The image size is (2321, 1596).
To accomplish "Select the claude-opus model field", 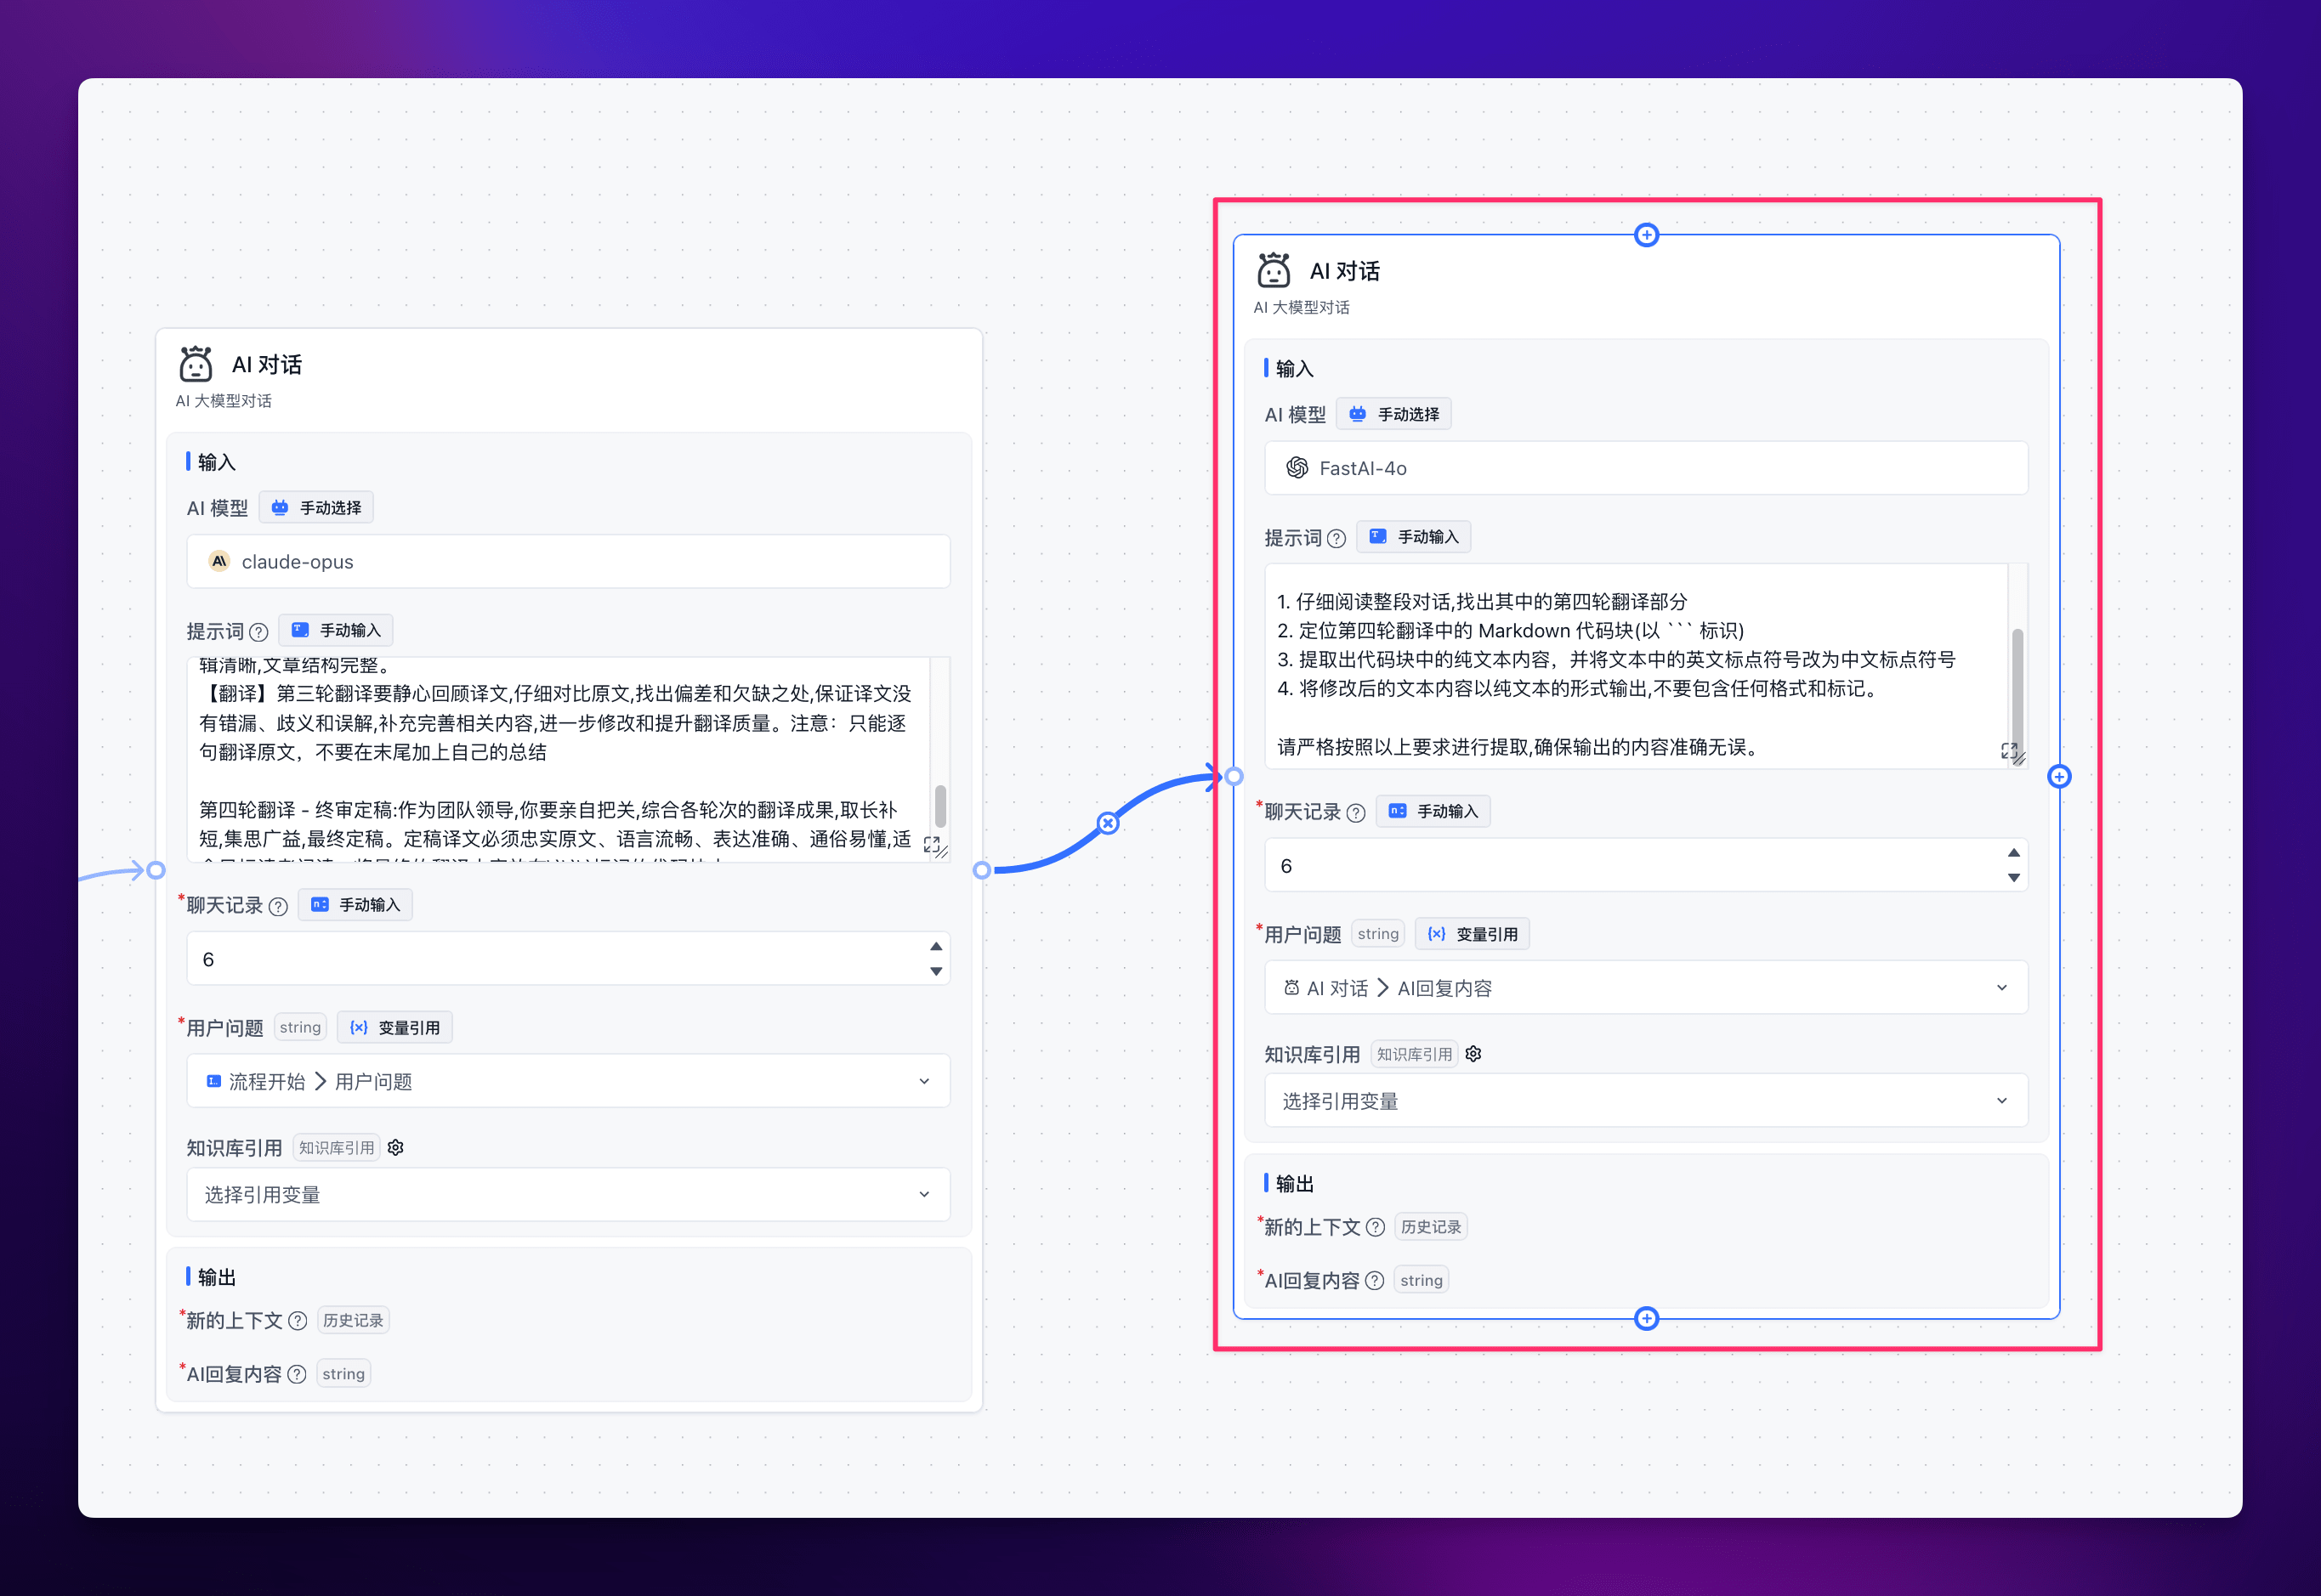I will point(567,562).
